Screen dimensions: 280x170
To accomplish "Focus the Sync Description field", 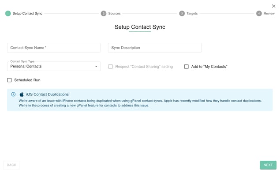I will click(x=155, y=48).
